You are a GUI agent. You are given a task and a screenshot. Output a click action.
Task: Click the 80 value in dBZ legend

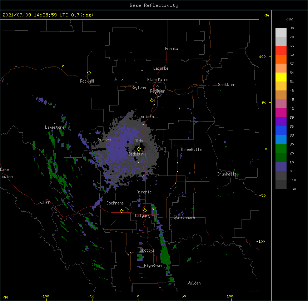coord(292,28)
